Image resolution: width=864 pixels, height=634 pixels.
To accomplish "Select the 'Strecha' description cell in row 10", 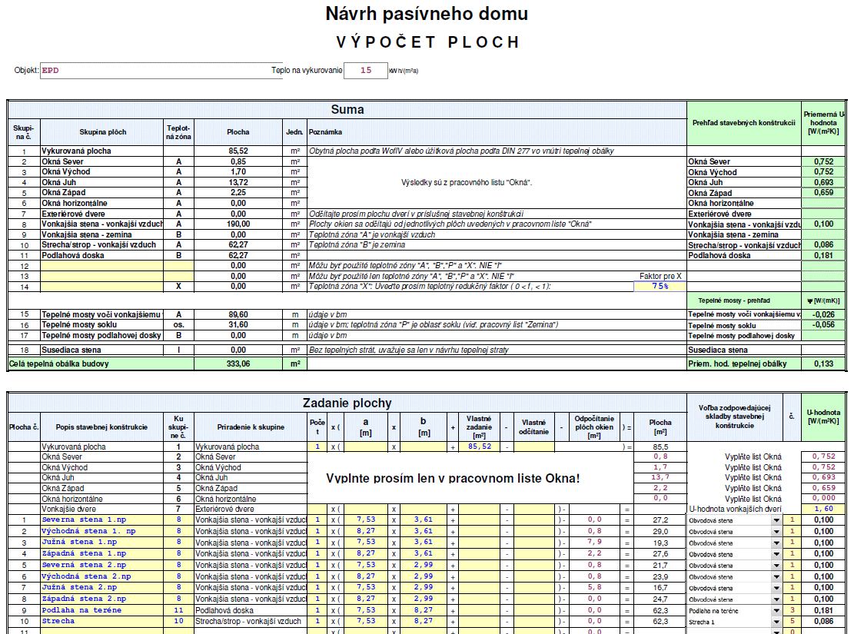I will click(102, 621).
